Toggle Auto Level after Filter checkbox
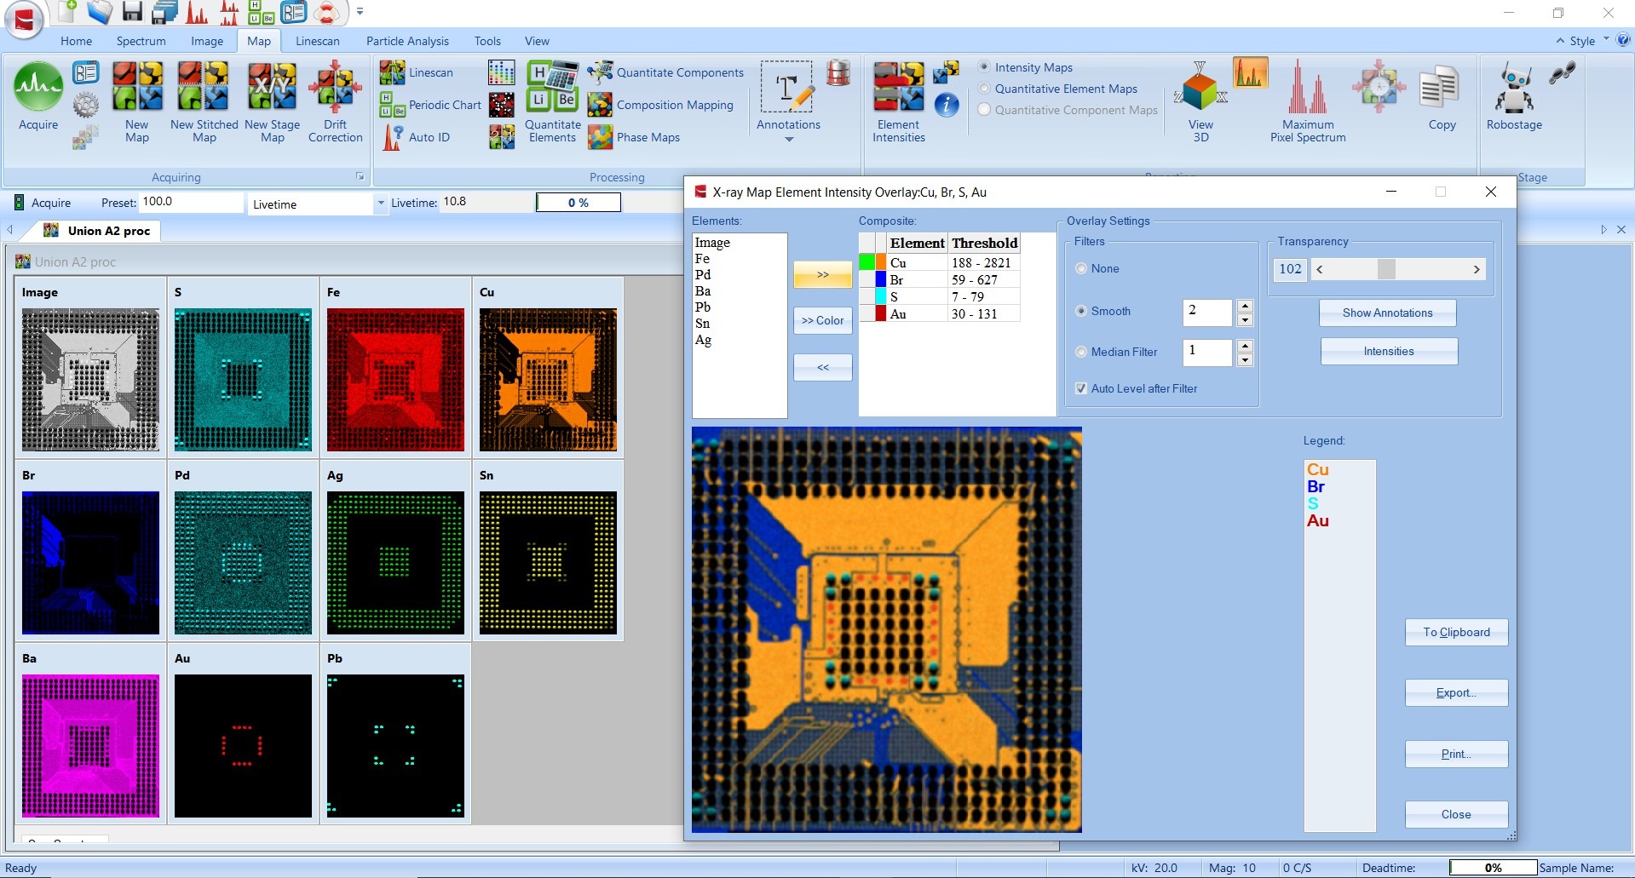Image resolution: width=1635 pixels, height=878 pixels. (x=1081, y=388)
